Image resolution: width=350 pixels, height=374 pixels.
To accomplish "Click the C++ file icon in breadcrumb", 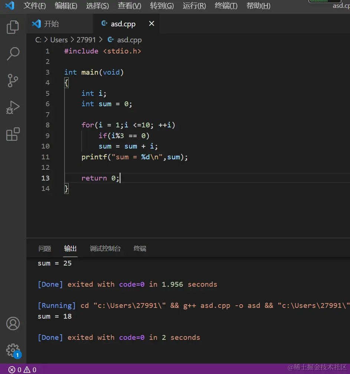I will click(110, 40).
